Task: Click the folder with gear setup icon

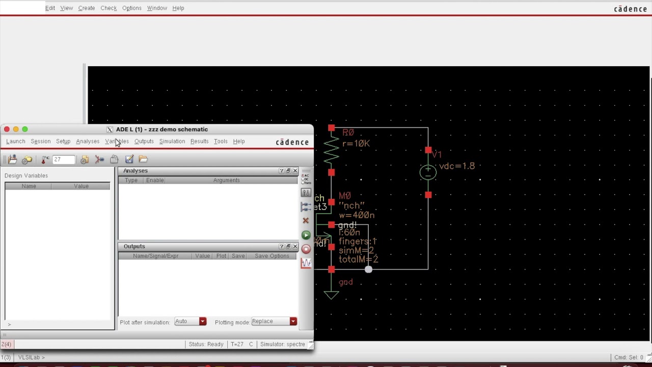Action: pyautogui.click(x=27, y=160)
